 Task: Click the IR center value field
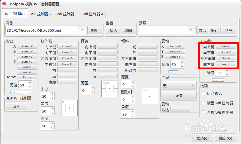[x=46, y=96]
